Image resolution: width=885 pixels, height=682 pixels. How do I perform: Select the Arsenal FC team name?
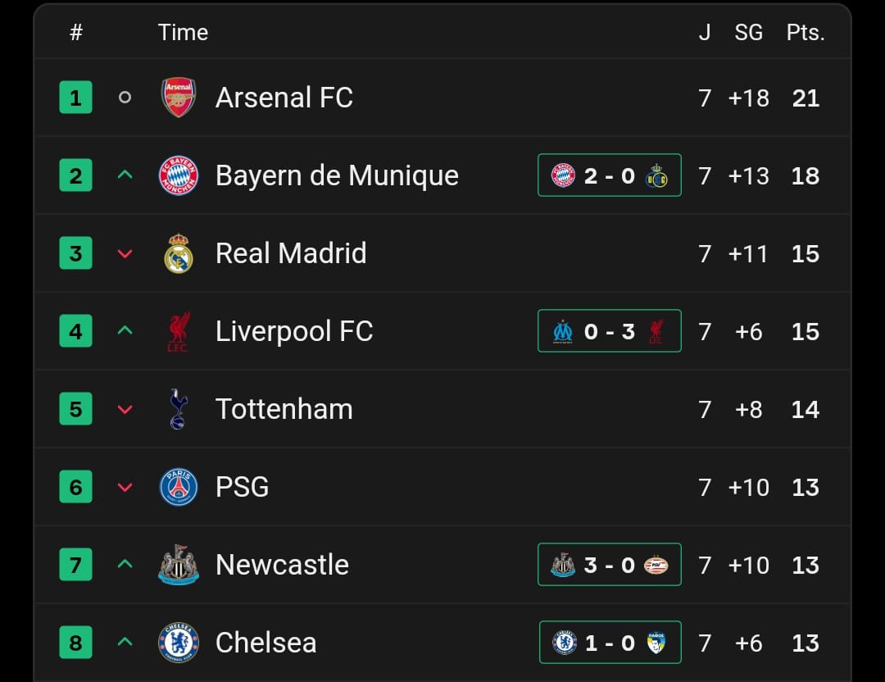tap(284, 98)
